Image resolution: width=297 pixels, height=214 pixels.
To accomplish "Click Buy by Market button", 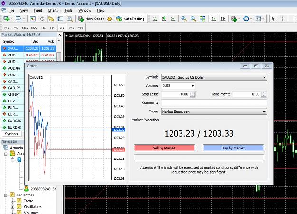I will tap(233, 148).
